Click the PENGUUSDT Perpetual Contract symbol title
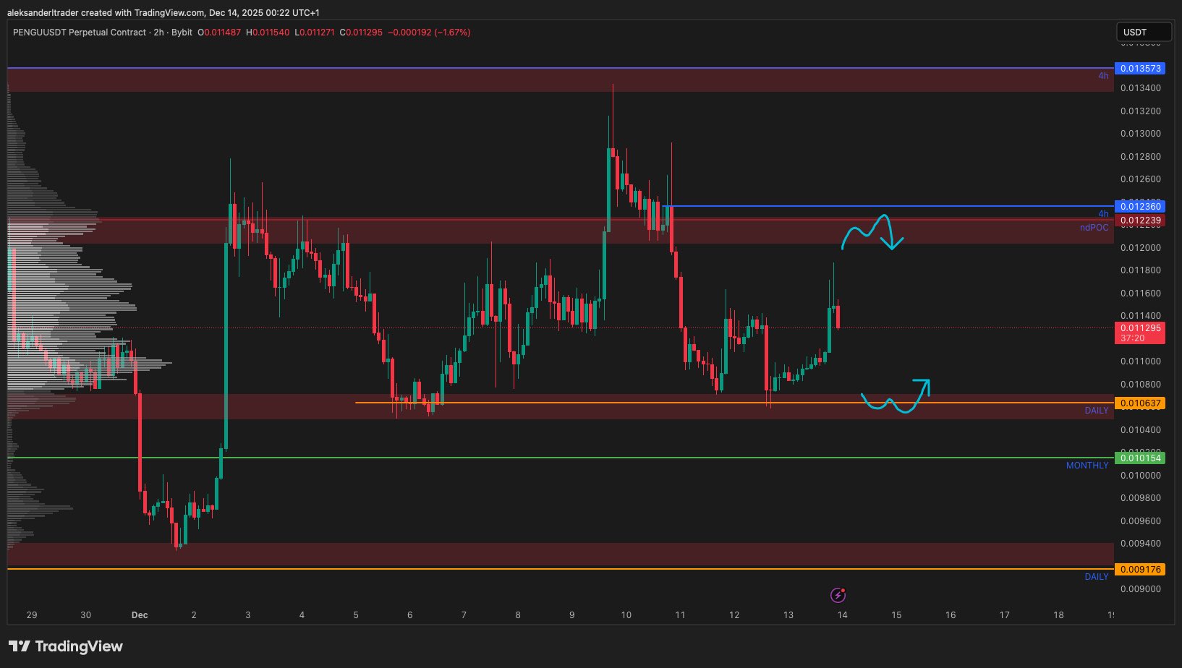This screenshot has height=668, width=1182. (x=80, y=33)
